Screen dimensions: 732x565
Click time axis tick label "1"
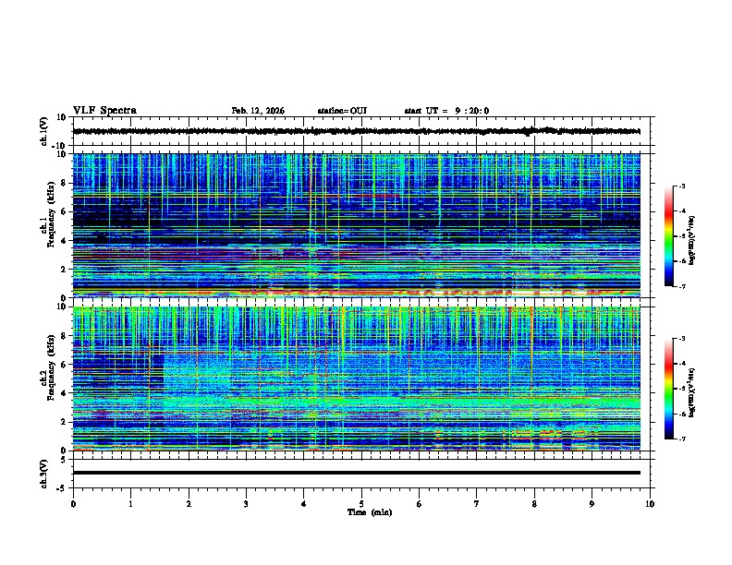pyautogui.click(x=130, y=504)
